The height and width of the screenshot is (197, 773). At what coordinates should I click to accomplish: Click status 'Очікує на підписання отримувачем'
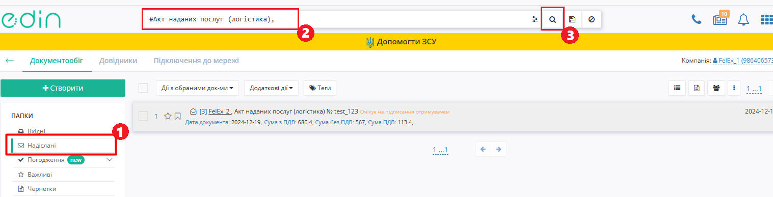click(405, 112)
